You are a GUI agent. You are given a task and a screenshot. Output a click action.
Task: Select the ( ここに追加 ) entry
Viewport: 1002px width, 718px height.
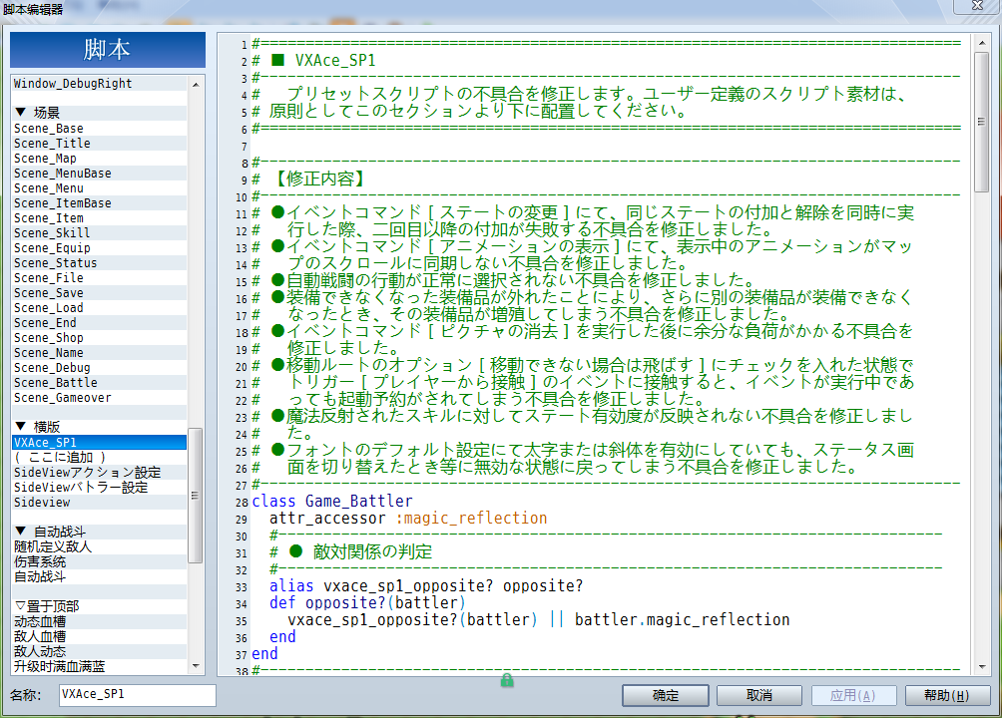99,458
